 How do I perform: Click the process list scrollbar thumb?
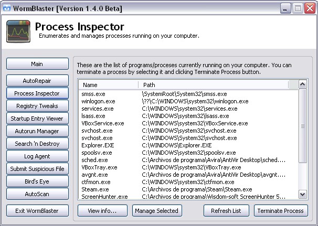(303, 126)
